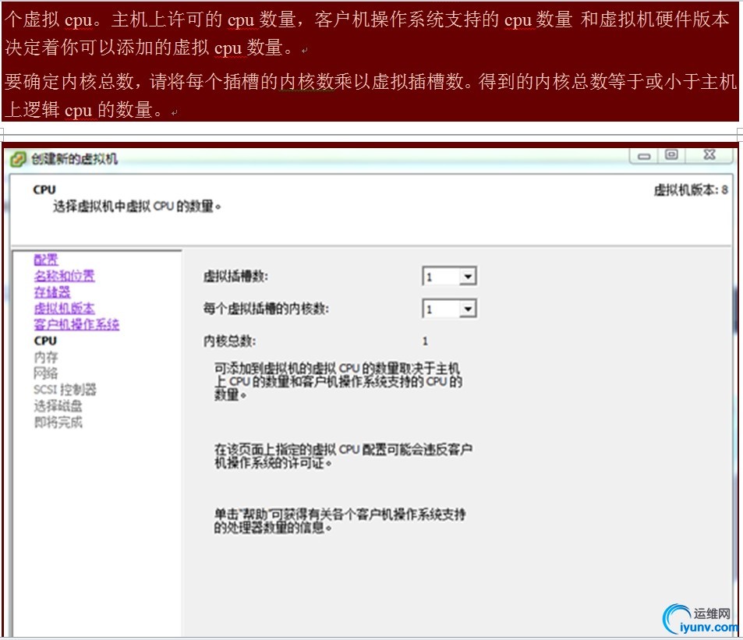Click the vSphere icon in the title bar

(x=18, y=159)
